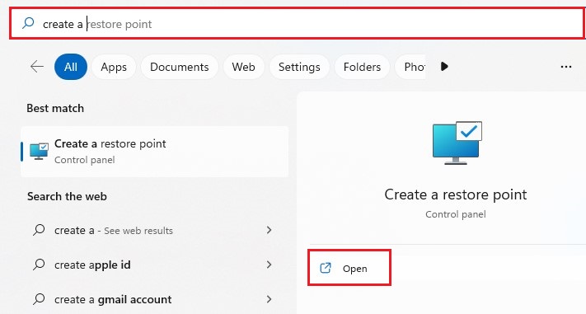The width and height of the screenshot is (586, 314).
Task: Click the open-external icon beside Open
Action: [x=326, y=268]
